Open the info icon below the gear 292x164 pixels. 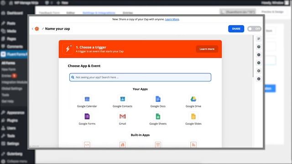click(x=259, y=79)
